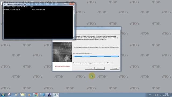This screenshot has width=172, height=97.
Task: Click the installer progress bar
Action: tap(96, 56)
